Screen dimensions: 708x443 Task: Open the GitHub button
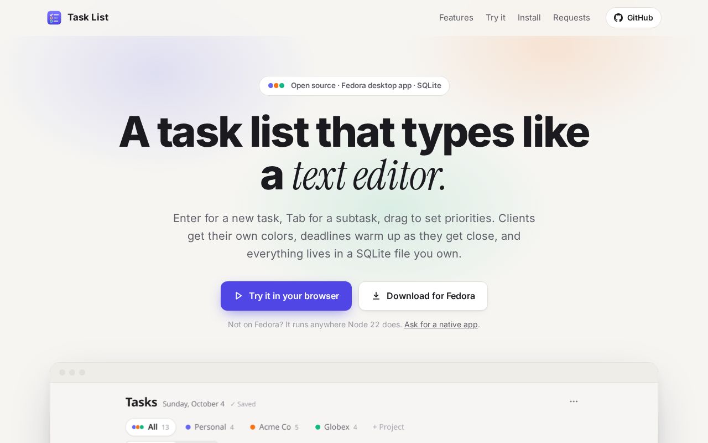[633, 18]
